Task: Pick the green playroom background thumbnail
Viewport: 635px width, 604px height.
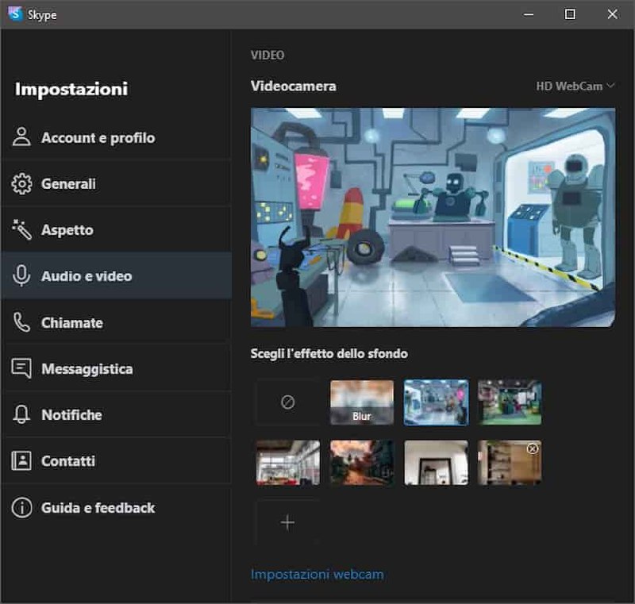Action: tap(510, 402)
